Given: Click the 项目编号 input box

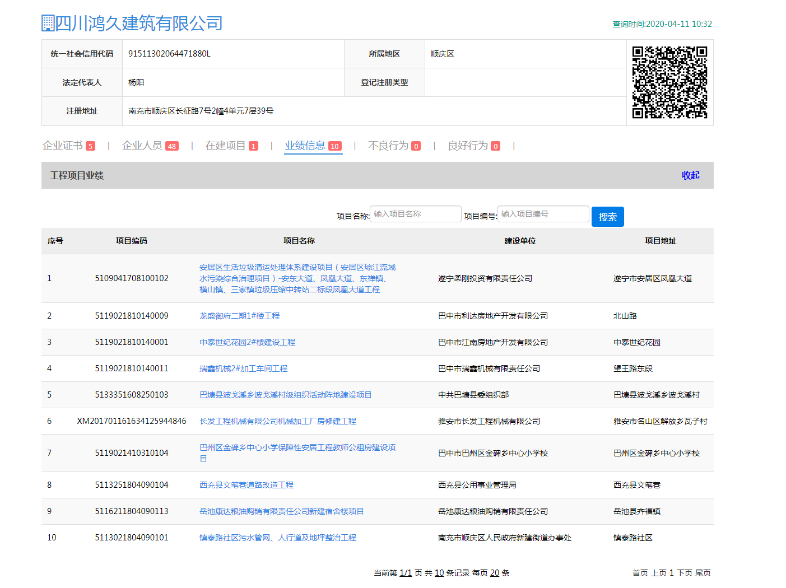Looking at the screenshot, I should (x=543, y=214).
